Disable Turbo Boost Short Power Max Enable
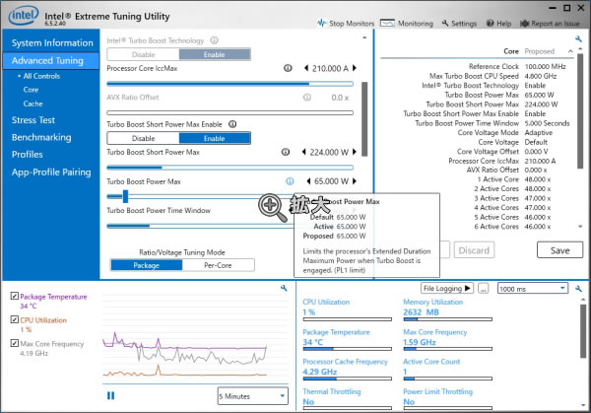The width and height of the screenshot is (591, 413). 143,138
